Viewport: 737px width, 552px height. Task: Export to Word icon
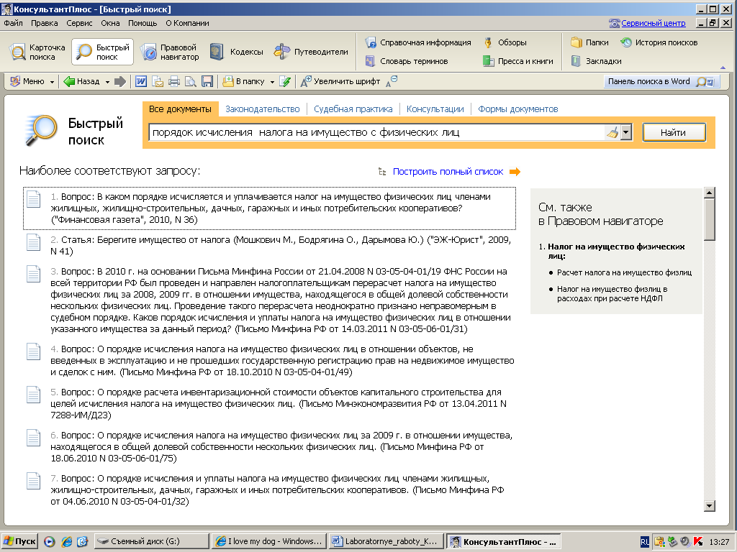point(141,81)
